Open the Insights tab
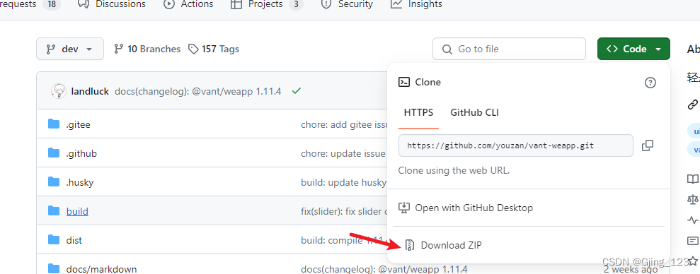Image resolution: width=700 pixels, height=274 pixels. (416, 4)
